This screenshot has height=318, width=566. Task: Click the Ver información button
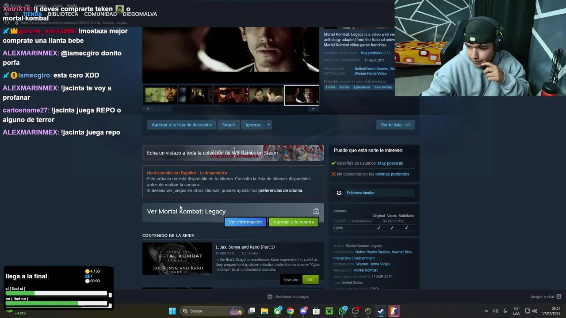245,222
